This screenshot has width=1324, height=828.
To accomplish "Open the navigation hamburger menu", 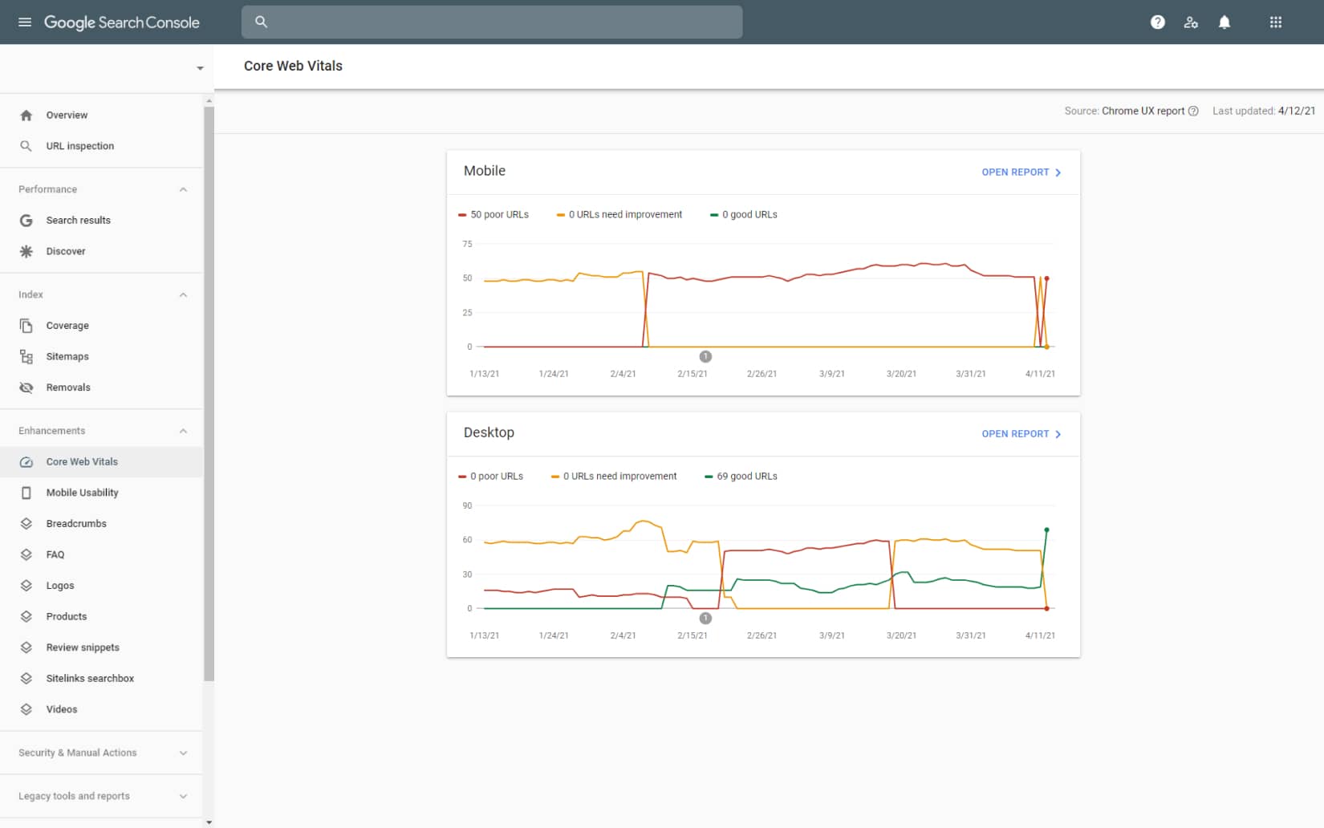I will (x=24, y=22).
